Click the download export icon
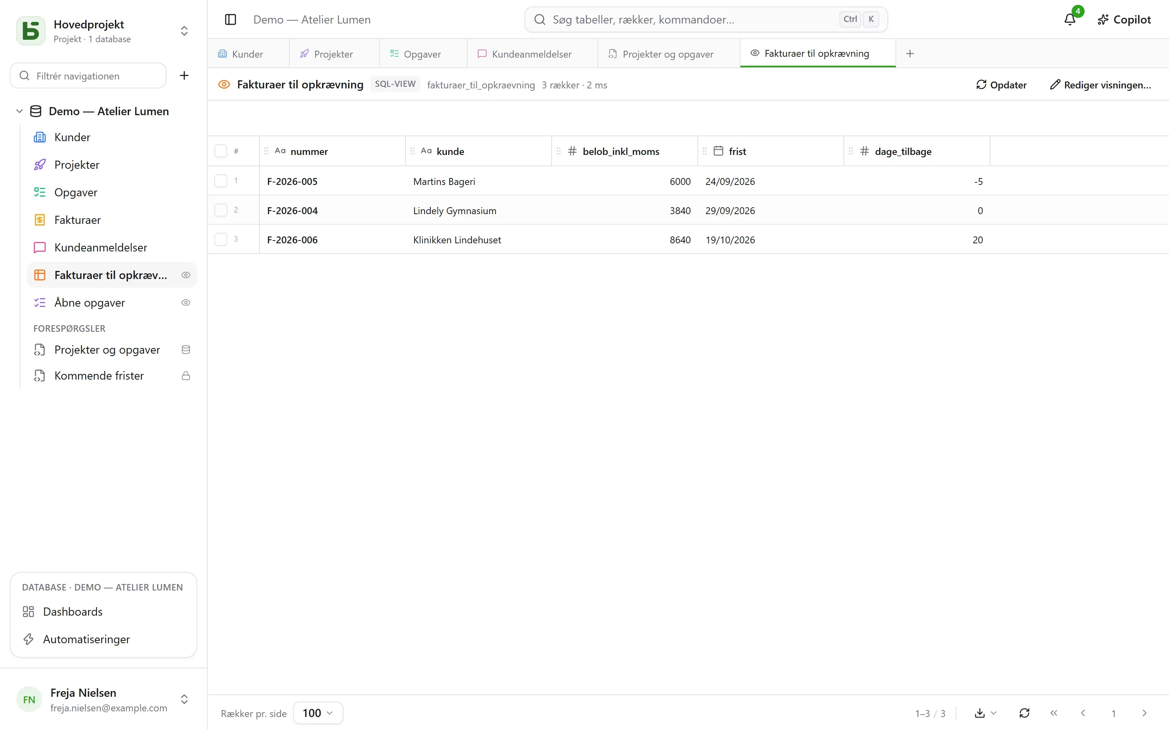The width and height of the screenshot is (1169, 730). coord(979,713)
